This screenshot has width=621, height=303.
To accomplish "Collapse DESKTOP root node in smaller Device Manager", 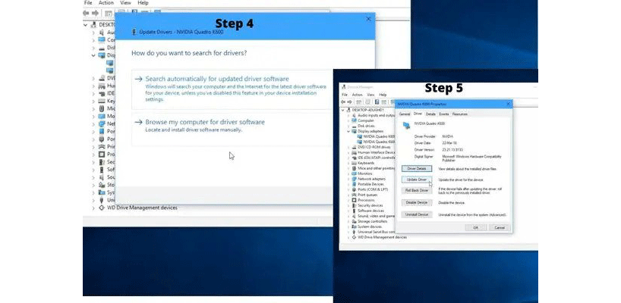I will 343,110.
